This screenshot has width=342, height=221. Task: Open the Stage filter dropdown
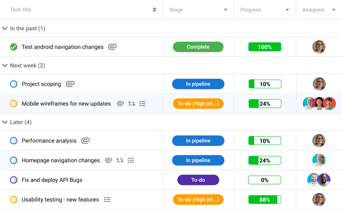pos(225,10)
